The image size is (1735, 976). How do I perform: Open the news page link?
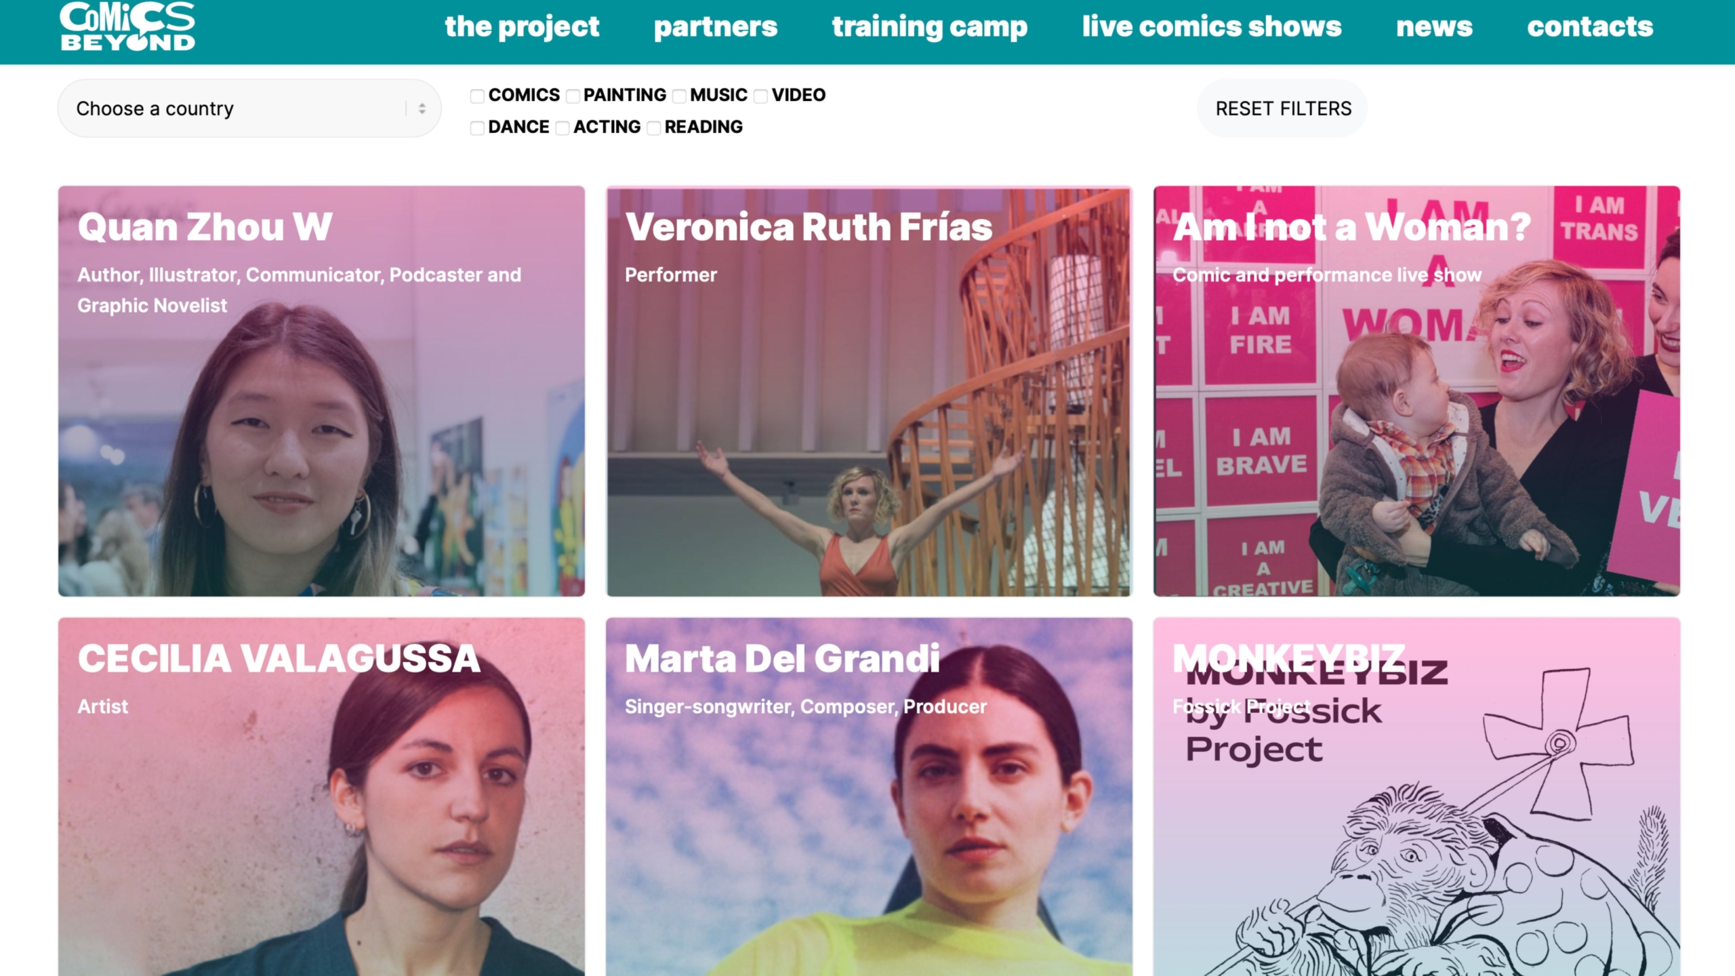coord(1434,27)
